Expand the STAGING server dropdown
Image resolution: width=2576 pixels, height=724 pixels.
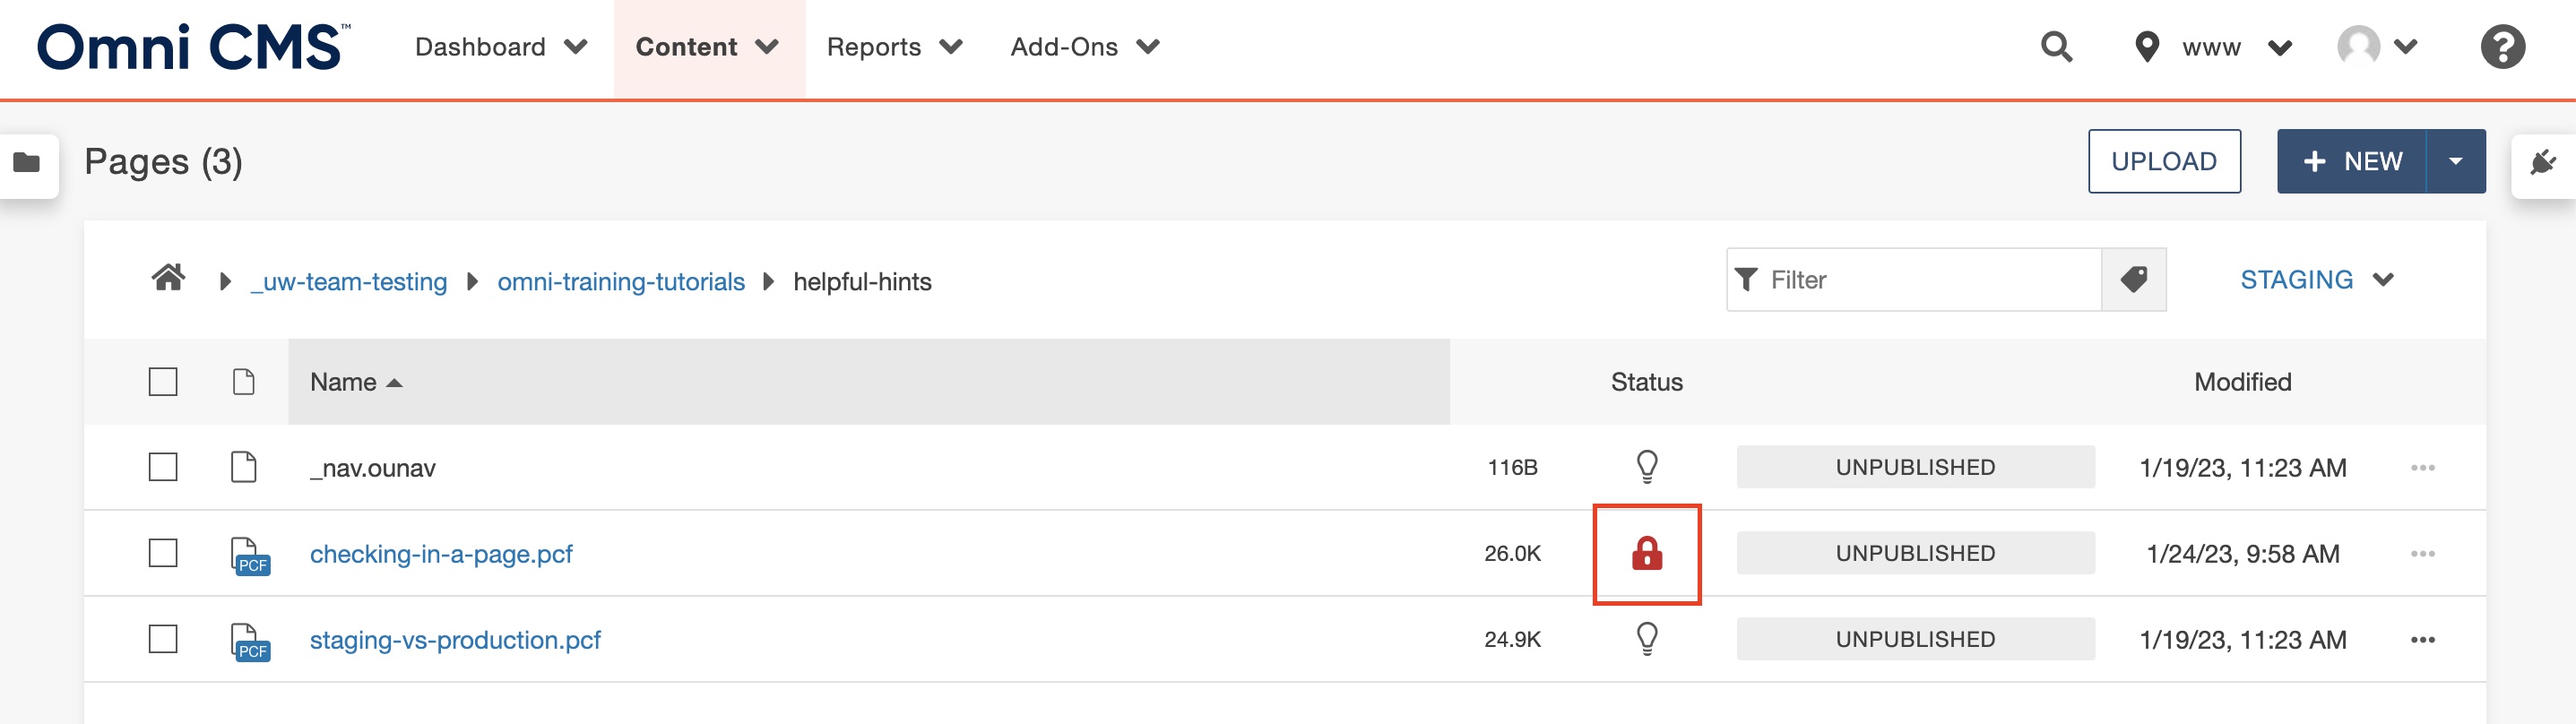(2315, 280)
